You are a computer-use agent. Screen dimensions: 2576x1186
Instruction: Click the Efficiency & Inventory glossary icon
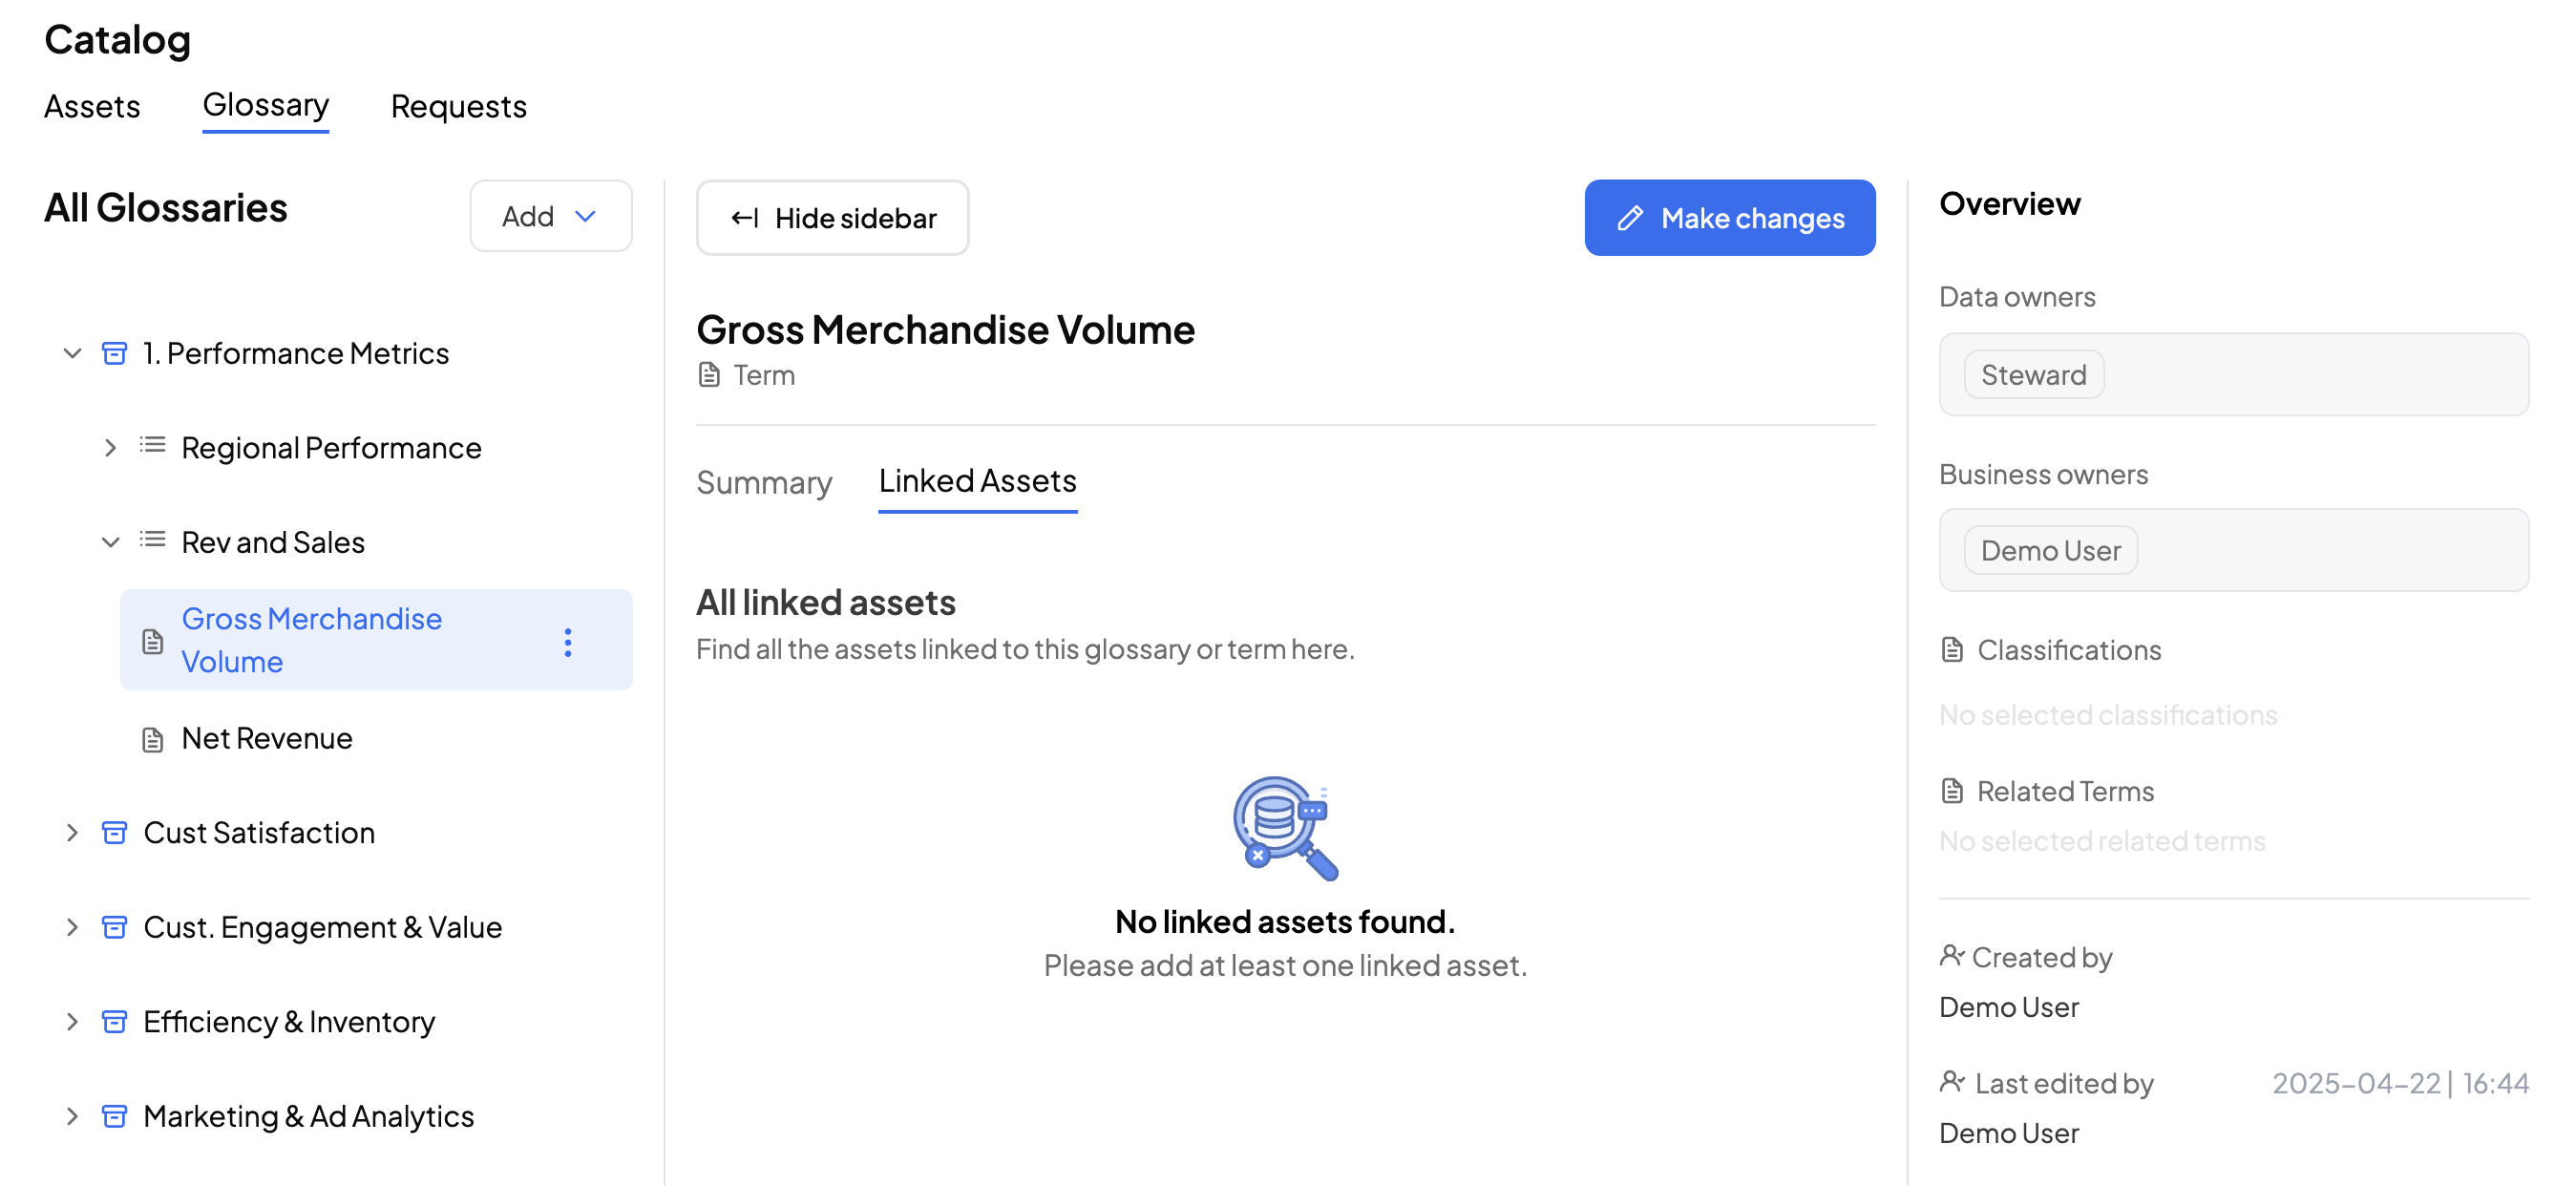click(115, 1022)
